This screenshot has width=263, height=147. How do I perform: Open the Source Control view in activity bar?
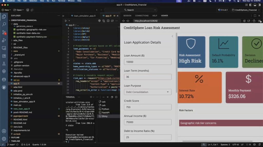pos(4,32)
